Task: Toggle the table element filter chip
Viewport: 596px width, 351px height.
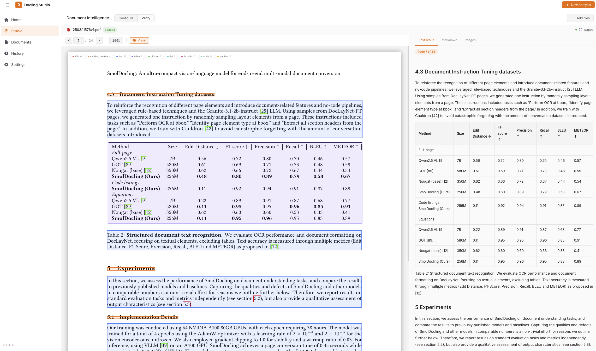Action: 137,57
